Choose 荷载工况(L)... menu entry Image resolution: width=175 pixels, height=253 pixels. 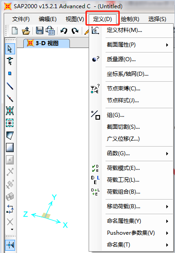(131, 180)
